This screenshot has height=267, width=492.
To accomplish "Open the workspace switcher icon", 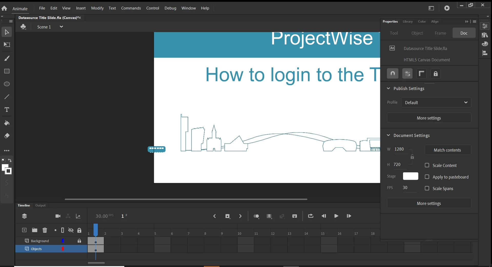I will [x=431, y=8].
